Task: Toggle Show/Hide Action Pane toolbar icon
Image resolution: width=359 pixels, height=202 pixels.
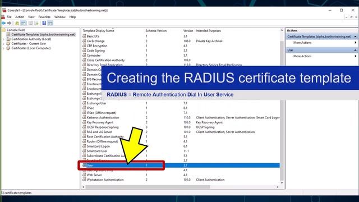Action: pyautogui.click(x=50, y=23)
